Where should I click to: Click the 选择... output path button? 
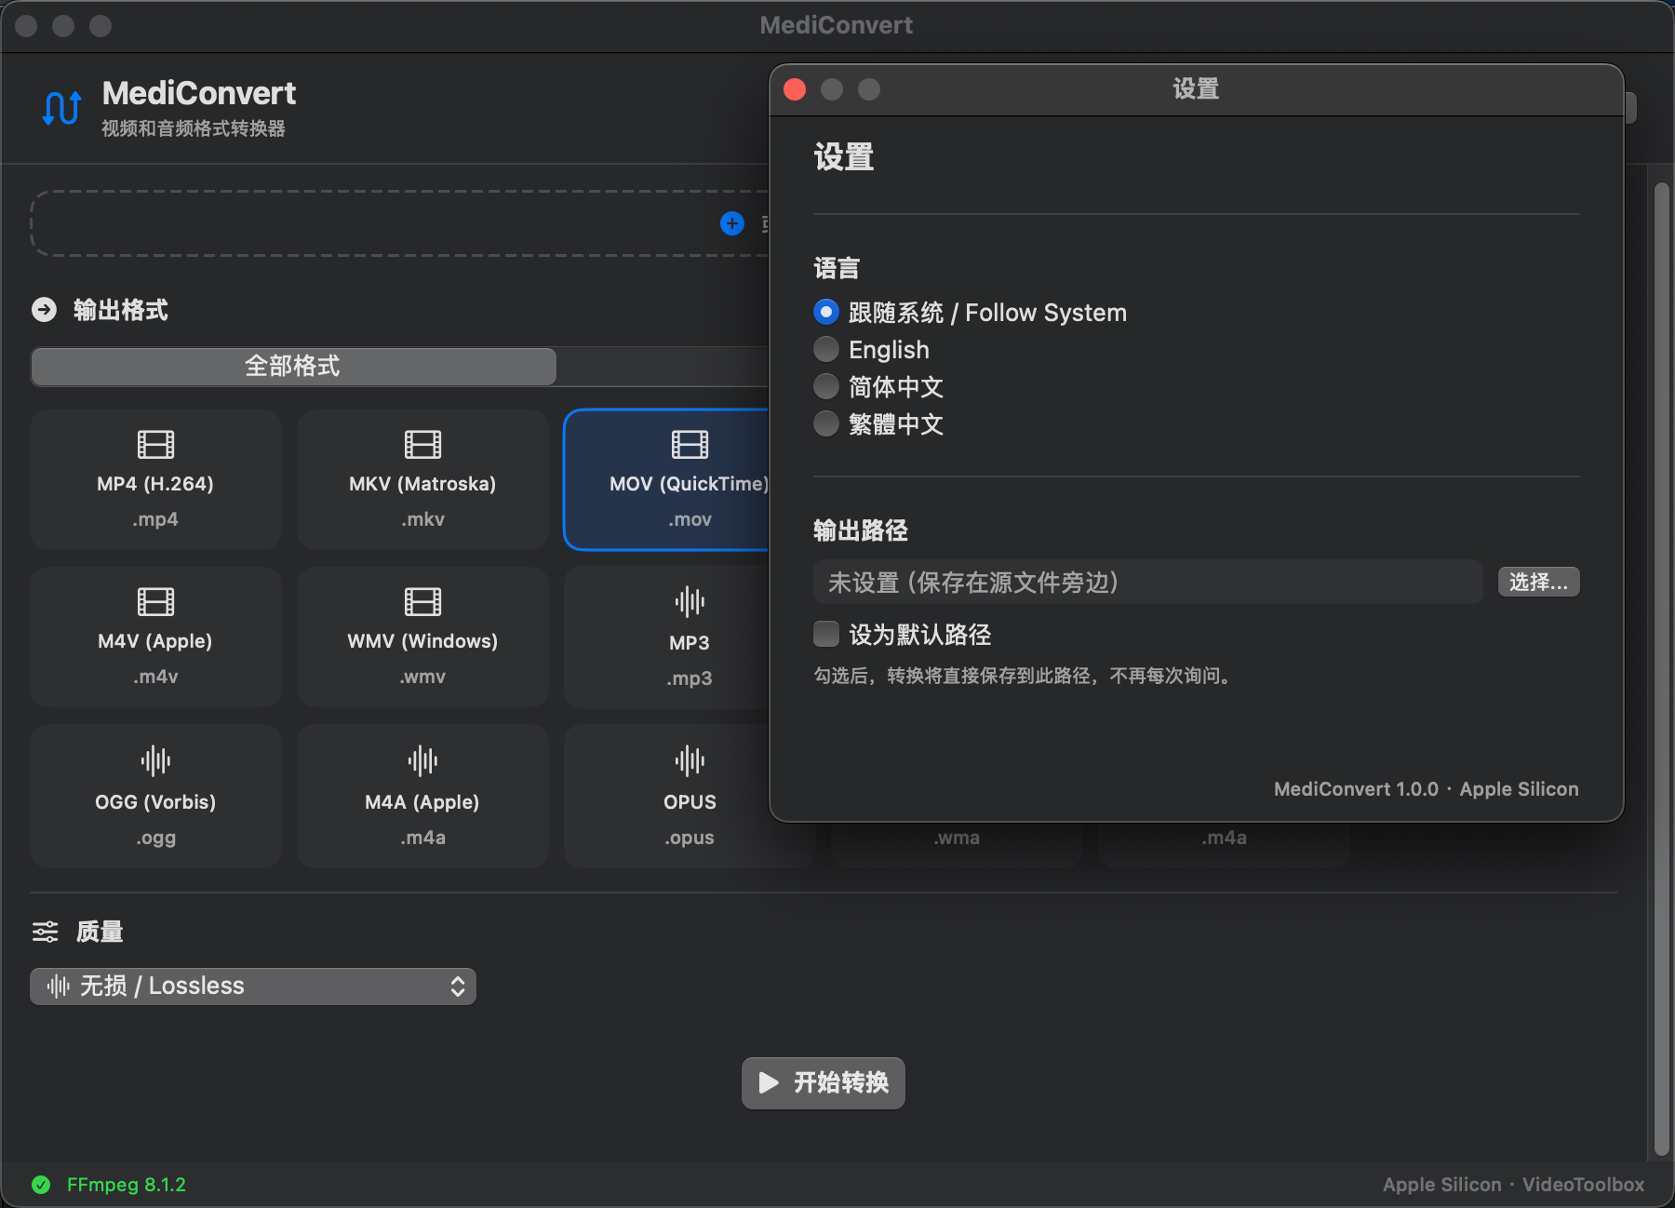[1538, 582]
